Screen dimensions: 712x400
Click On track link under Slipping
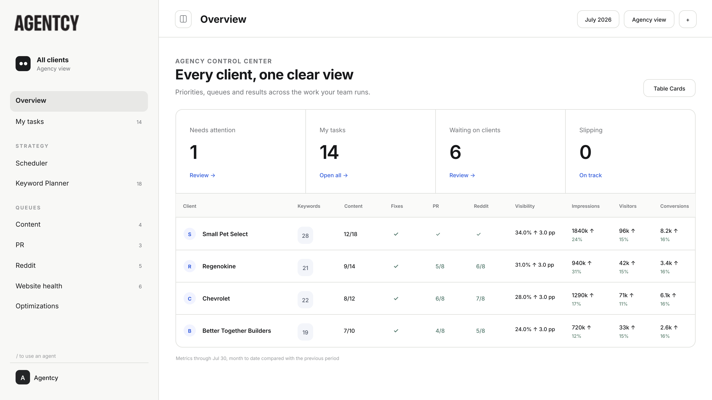point(590,175)
